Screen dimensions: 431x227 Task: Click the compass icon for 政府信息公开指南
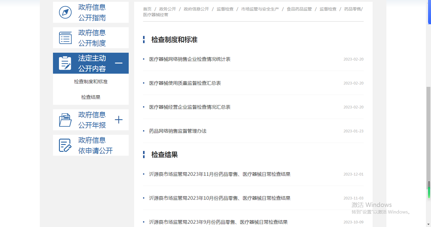[x=65, y=12]
